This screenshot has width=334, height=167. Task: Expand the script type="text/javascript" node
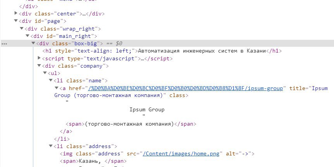(x=39, y=58)
